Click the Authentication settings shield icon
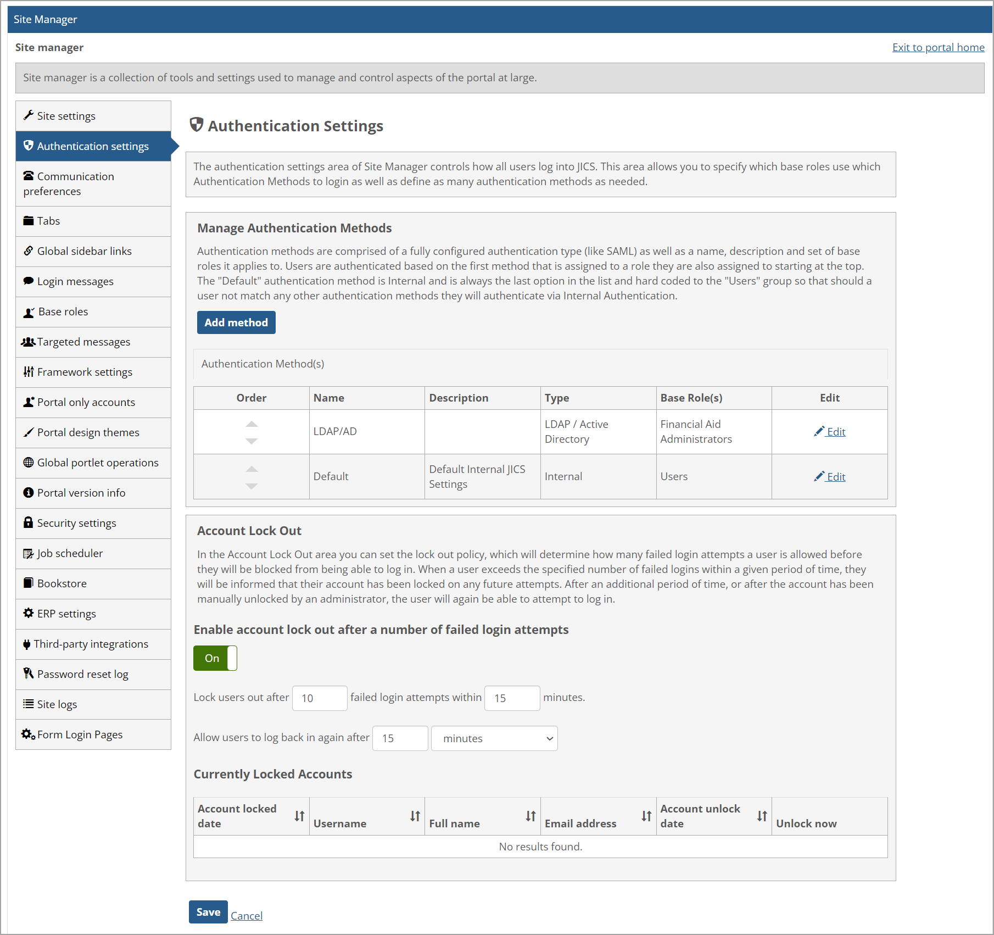This screenshot has height=935, width=994. pos(29,146)
